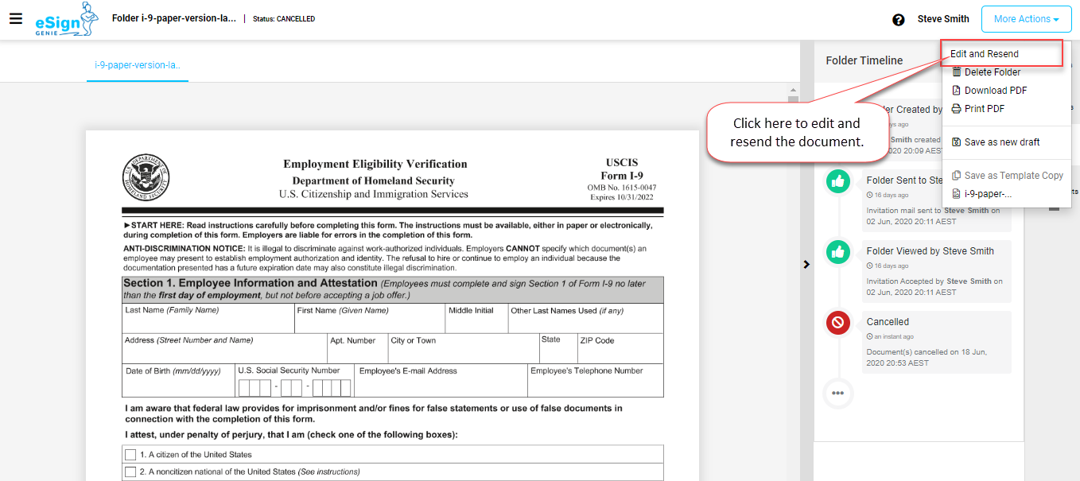Click the truncated folder name 'Folder i-9-paper-version-la...'

click(x=174, y=18)
